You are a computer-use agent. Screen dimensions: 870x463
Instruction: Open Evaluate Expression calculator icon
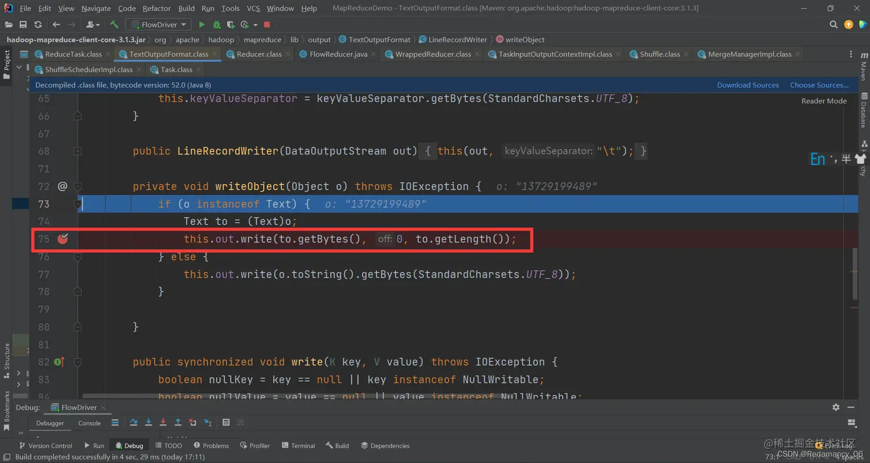tap(226, 423)
